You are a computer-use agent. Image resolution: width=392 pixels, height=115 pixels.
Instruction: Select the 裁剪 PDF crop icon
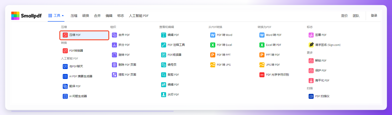[164, 75]
